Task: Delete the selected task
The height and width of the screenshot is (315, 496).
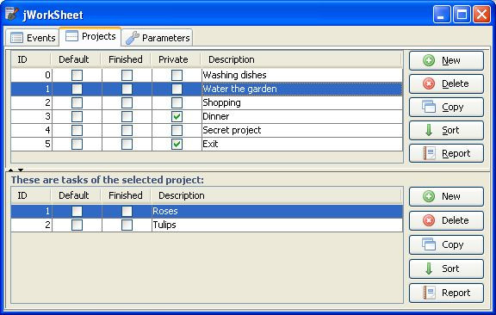Action: [446, 220]
